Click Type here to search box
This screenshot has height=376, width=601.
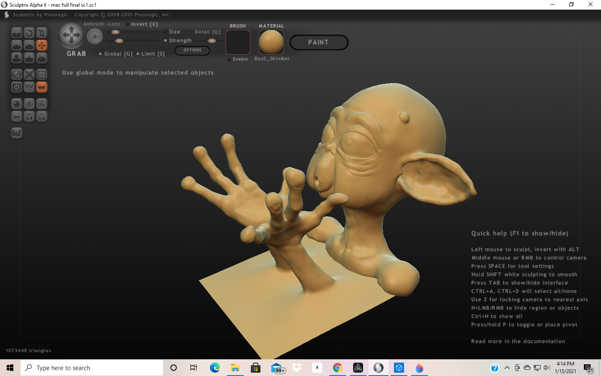tap(92, 368)
